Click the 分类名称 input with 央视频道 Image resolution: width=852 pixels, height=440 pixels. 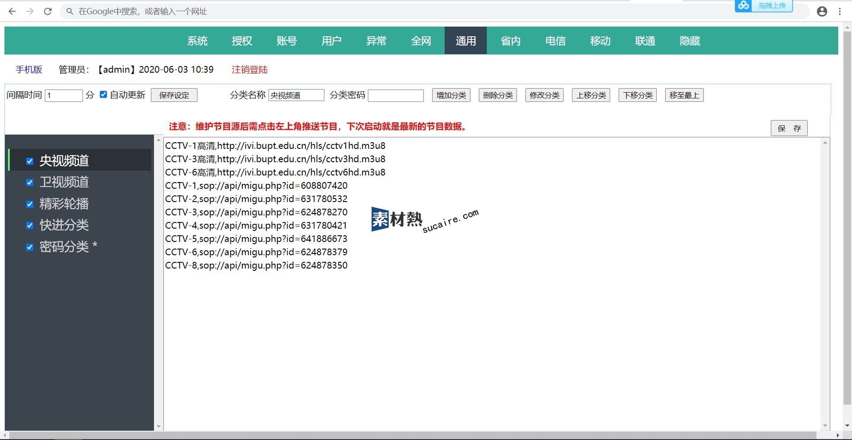(296, 95)
